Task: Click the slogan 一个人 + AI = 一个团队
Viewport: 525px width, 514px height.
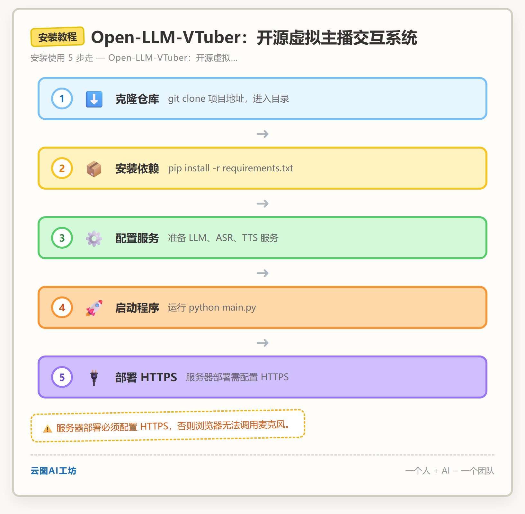Action: click(x=450, y=471)
